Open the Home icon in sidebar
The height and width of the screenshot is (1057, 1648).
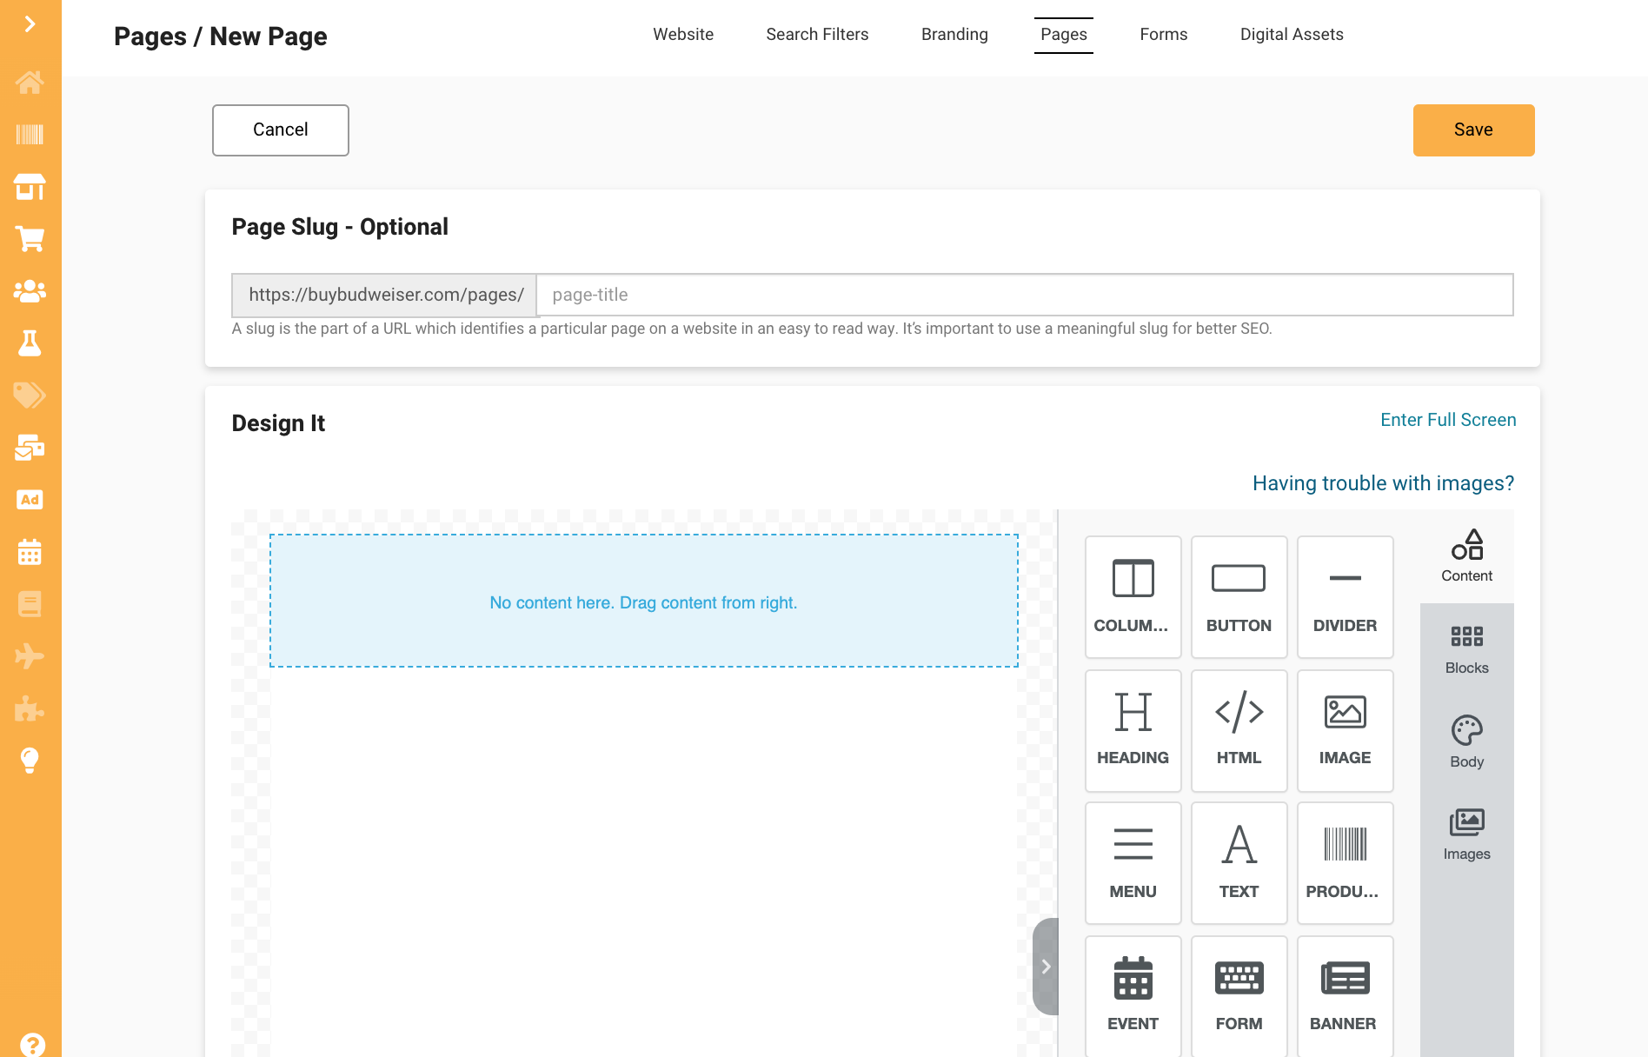[x=30, y=83]
